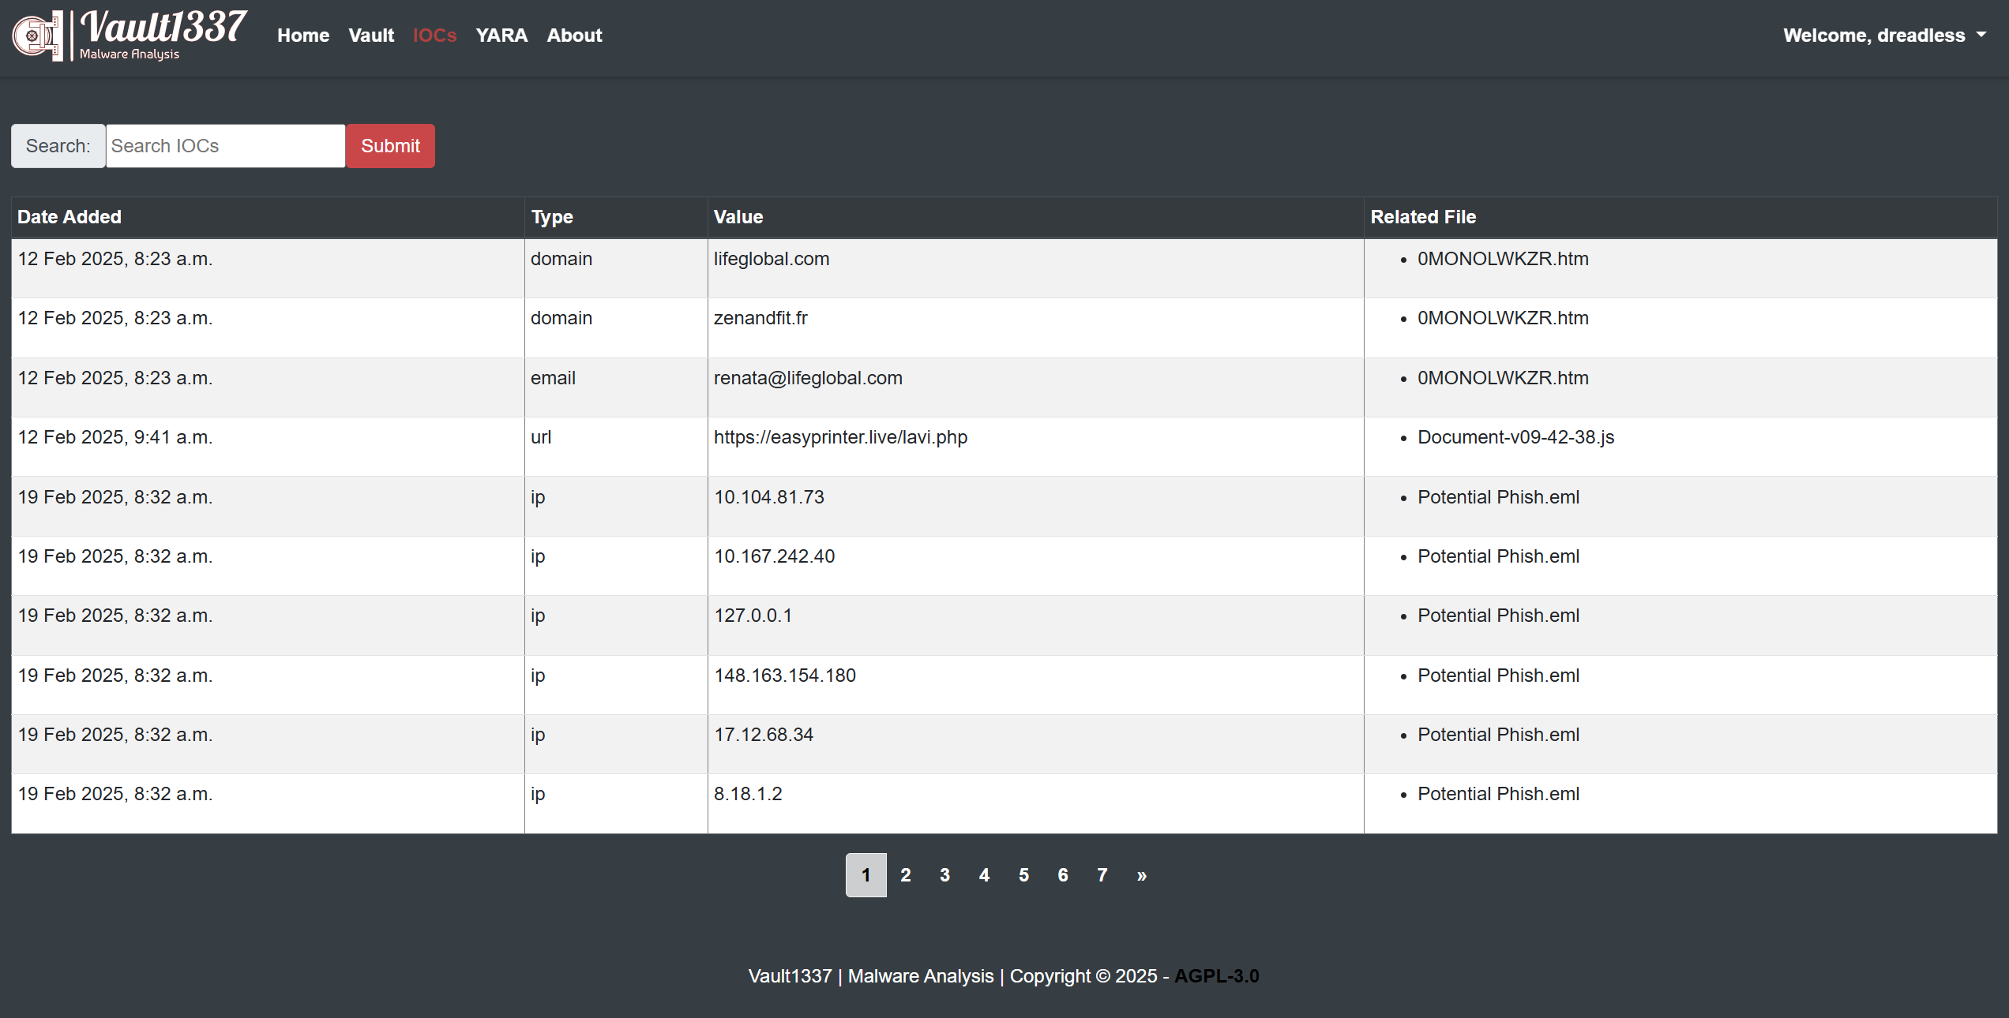Select the IOCs nav item
Image resolution: width=2009 pixels, height=1018 pixels.
pyautogui.click(x=434, y=36)
